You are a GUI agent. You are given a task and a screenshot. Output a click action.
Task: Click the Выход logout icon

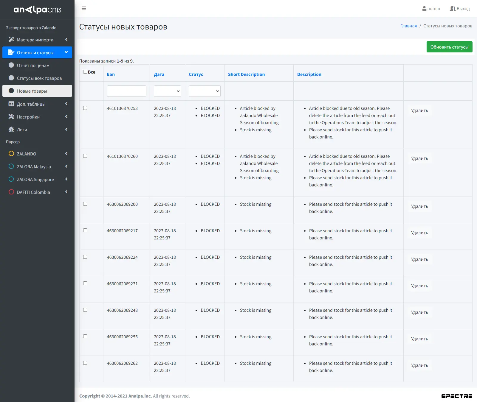click(452, 9)
